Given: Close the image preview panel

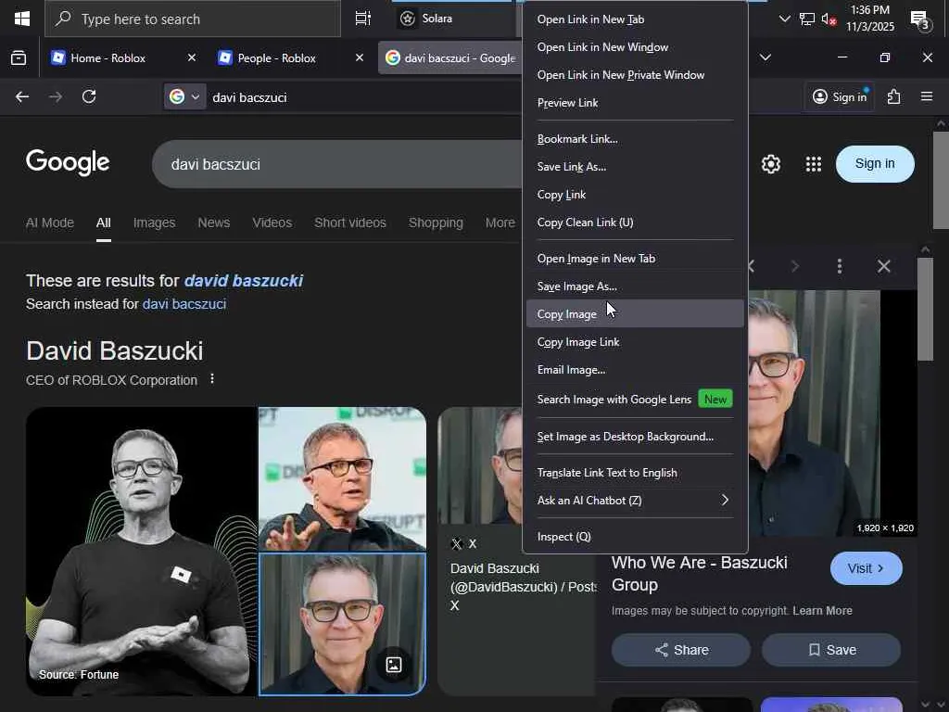Looking at the screenshot, I should click(x=883, y=266).
